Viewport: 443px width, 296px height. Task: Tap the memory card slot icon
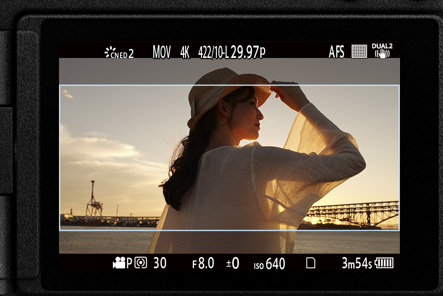click(311, 263)
